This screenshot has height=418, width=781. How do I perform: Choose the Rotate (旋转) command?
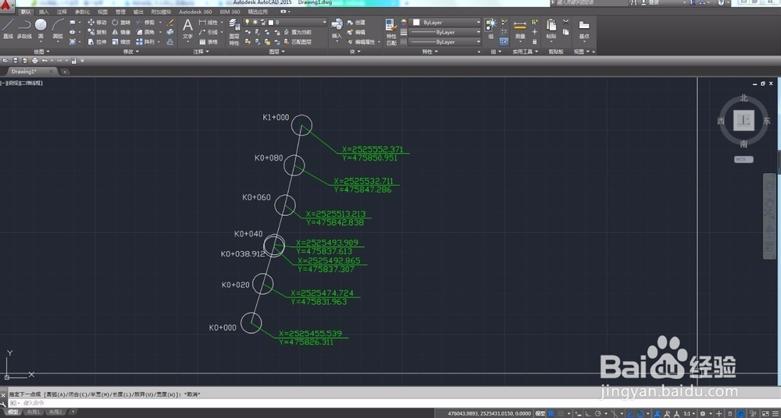coord(121,23)
